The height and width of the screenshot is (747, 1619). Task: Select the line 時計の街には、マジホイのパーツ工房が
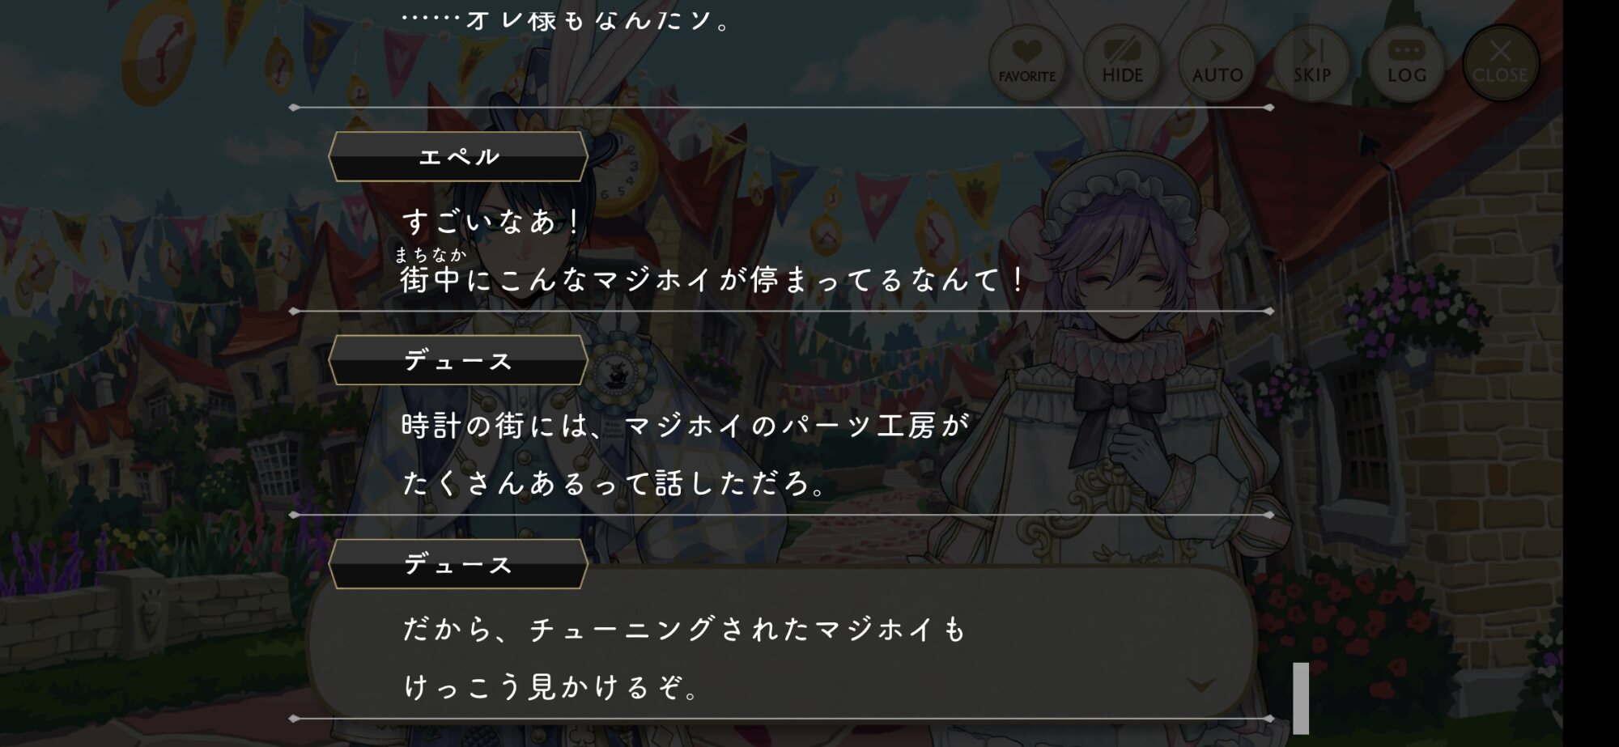tap(685, 426)
